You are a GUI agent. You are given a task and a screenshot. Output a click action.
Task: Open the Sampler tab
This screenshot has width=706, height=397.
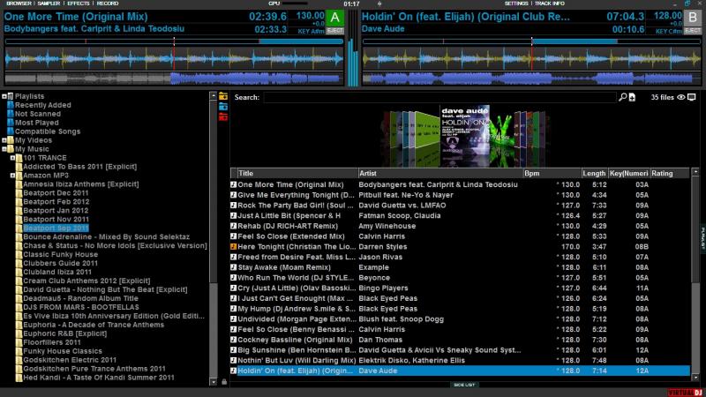tap(49, 4)
